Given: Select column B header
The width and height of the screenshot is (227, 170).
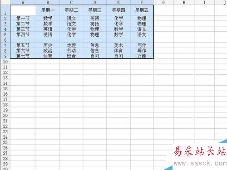Looking at the screenshot, I should click(x=48, y=2).
